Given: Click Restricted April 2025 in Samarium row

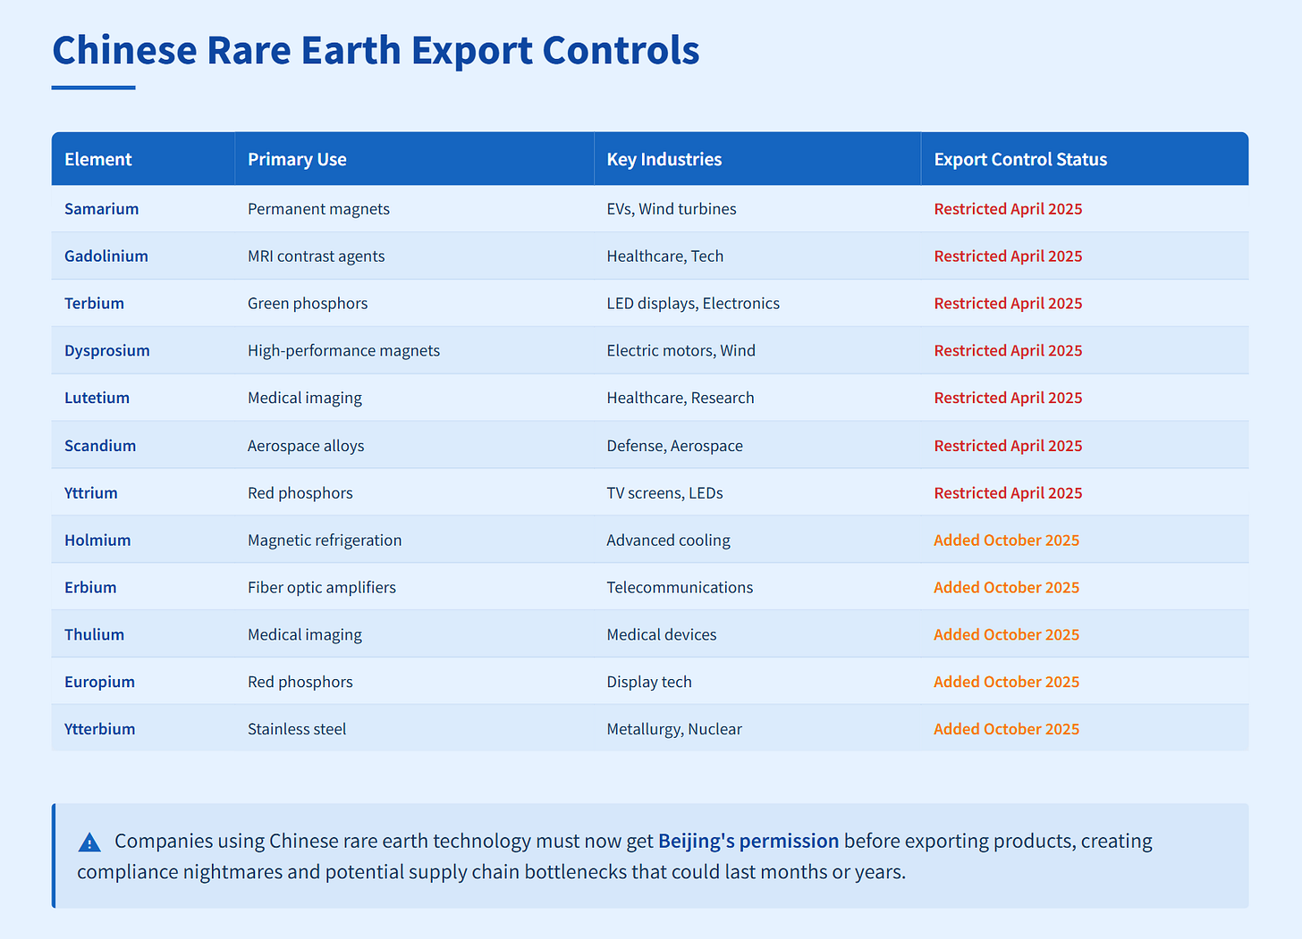Looking at the screenshot, I should pyautogui.click(x=1008, y=209).
